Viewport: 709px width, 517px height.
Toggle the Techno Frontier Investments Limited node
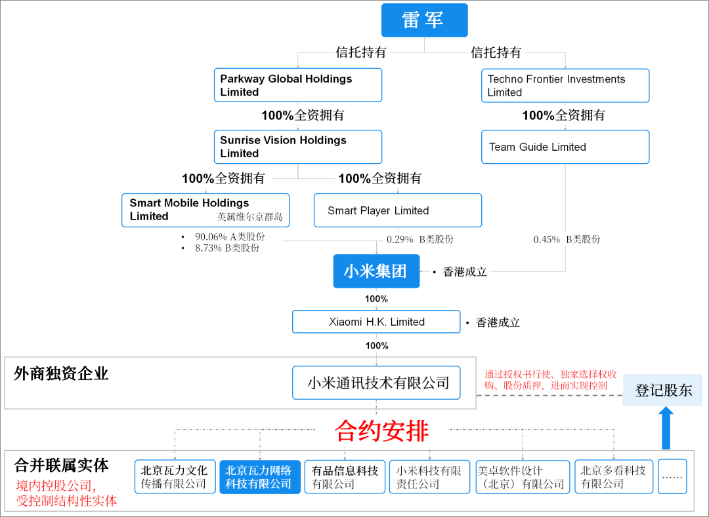(565, 85)
